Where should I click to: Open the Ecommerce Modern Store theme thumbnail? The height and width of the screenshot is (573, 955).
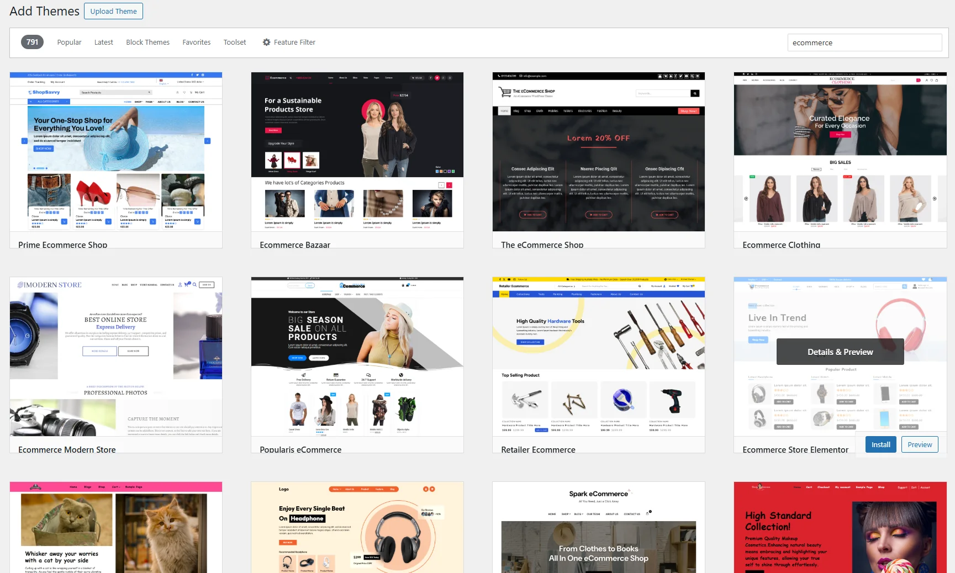pyautogui.click(x=116, y=357)
